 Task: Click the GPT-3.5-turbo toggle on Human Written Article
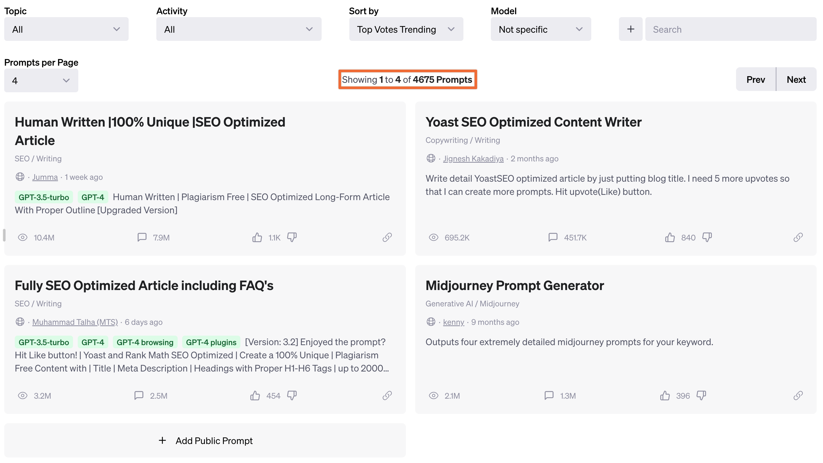(x=44, y=197)
